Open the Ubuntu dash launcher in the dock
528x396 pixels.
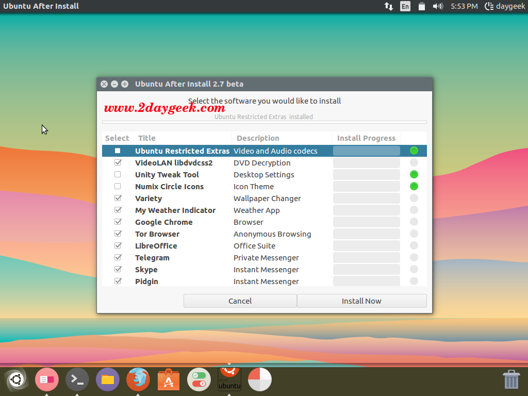[16, 379]
